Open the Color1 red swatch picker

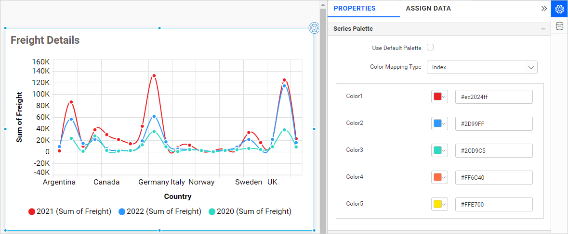[x=439, y=97]
